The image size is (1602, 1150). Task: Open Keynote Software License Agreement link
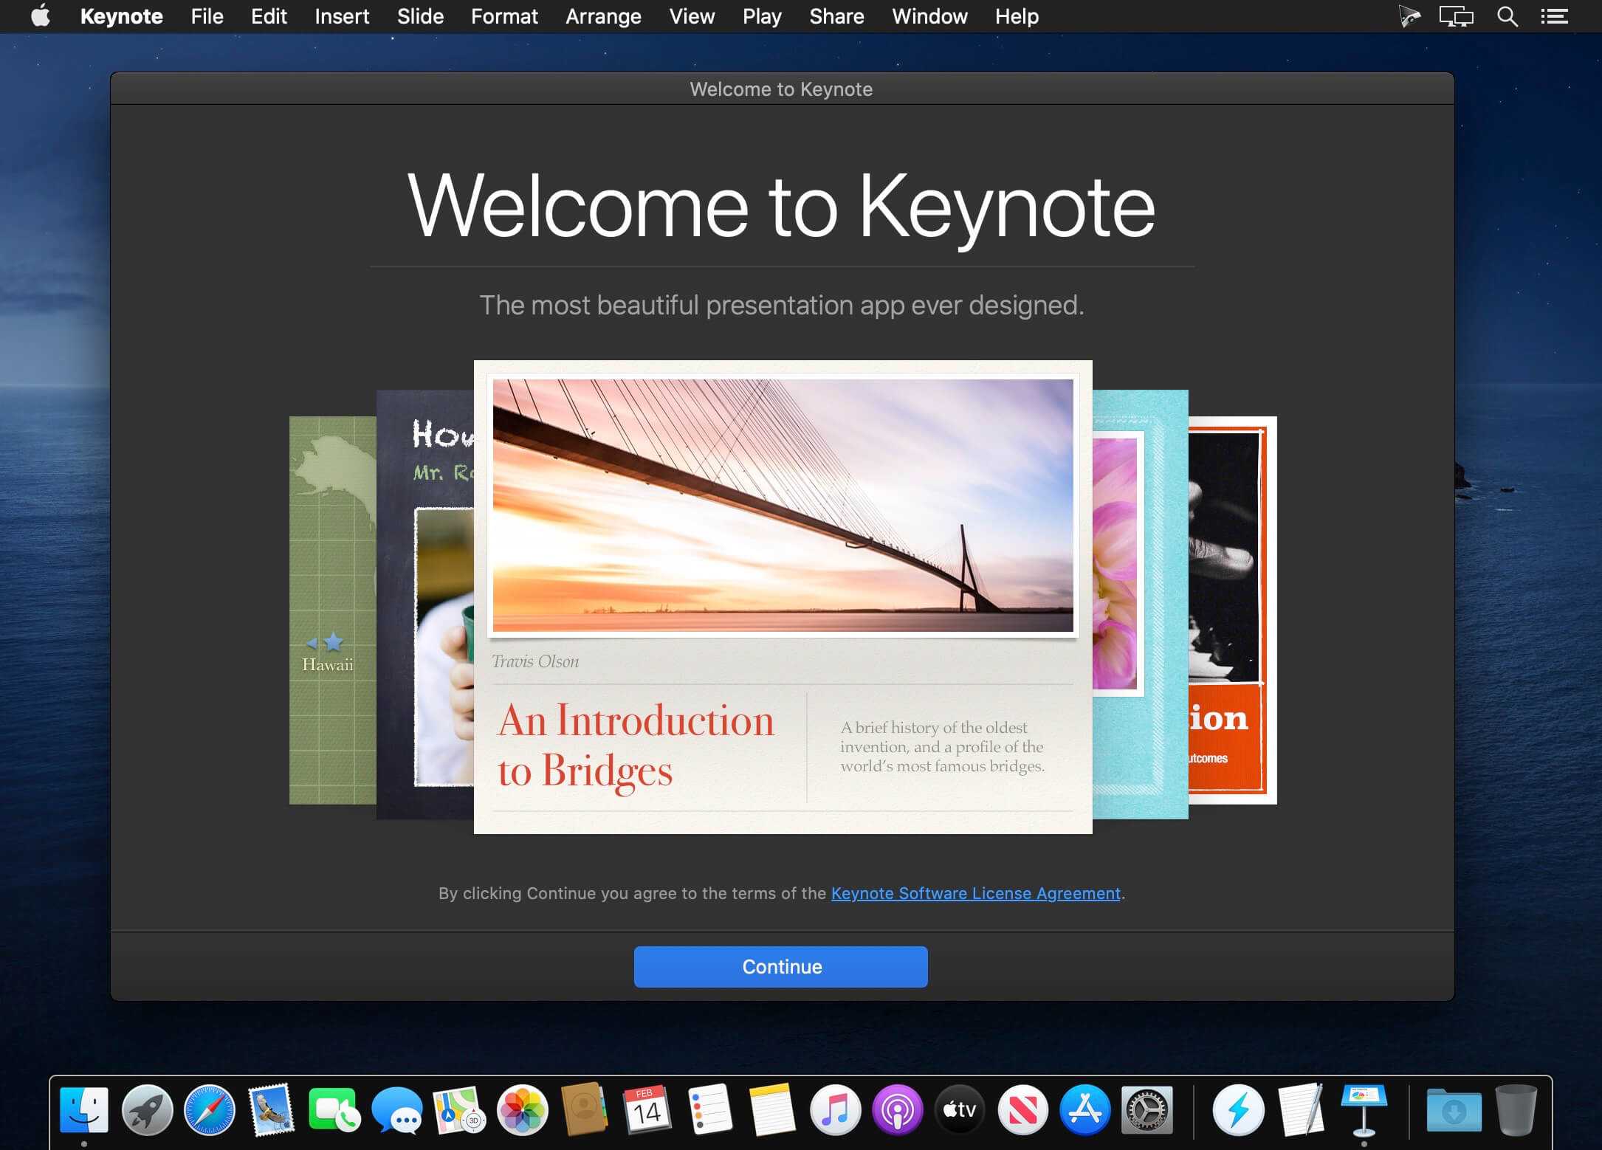pyautogui.click(x=975, y=892)
